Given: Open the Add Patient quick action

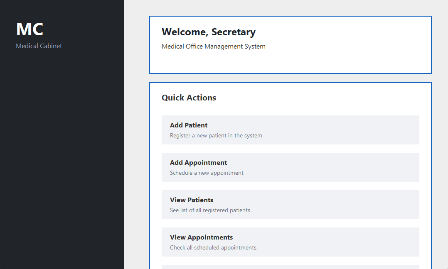Looking at the screenshot, I should (x=290, y=130).
